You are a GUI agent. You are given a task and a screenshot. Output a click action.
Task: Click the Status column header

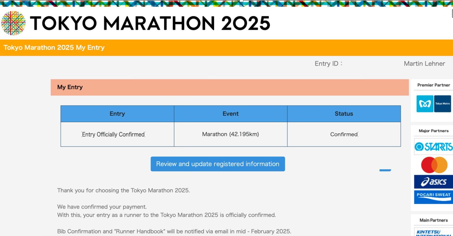tap(344, 114)
